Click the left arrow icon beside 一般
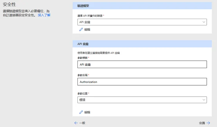 [x=76, y=123]
